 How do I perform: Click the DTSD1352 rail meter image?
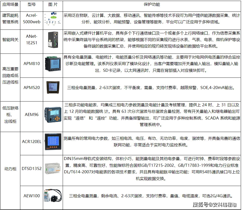pyautogui.click(x=53, y=168)
